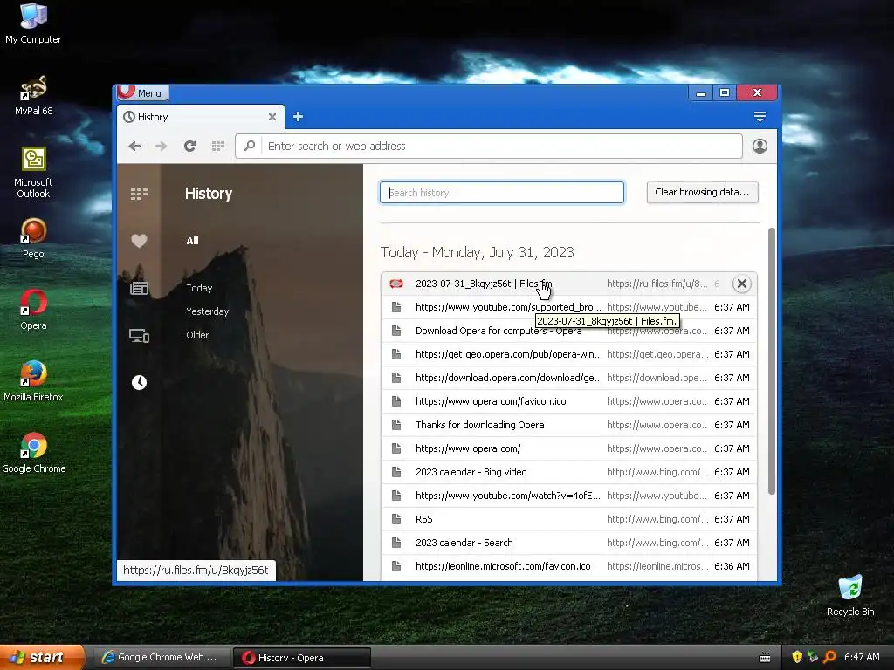Open MyPal 68 desktop icon
This screenshot has width=894, height=670.
(x=33, y=96)
